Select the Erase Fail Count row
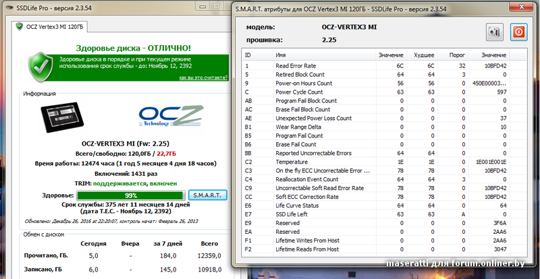This screenshot has height=279, width=540. point(384,144)
